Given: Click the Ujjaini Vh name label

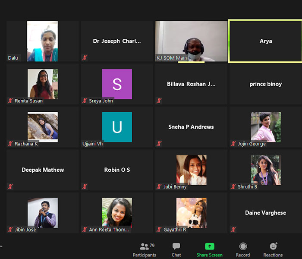Looking at the screenshot, I should click(x=93, y=144).
